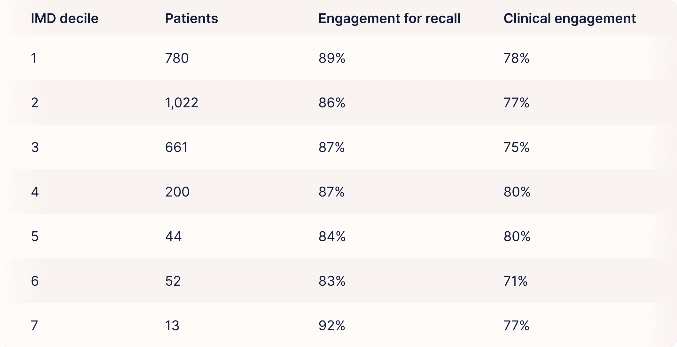Select the 89% recall engagement cell
This screenshot has width=677, height=347.
[x=332, y=58]
